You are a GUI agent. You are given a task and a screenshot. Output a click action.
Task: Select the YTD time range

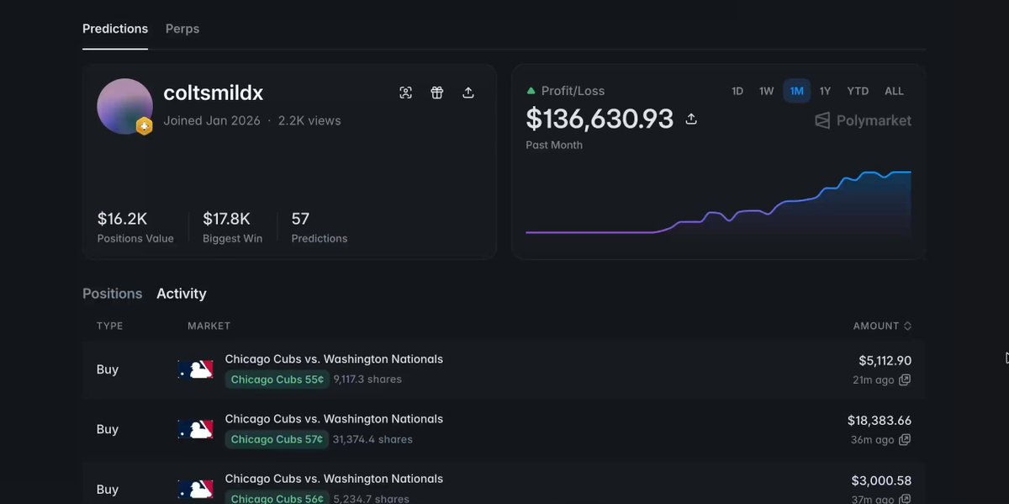coord(858,91)
